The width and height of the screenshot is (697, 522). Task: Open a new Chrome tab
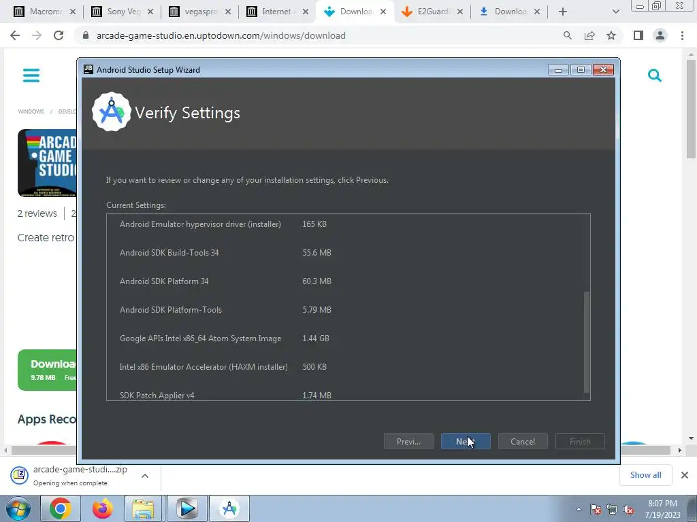point(563,12)
